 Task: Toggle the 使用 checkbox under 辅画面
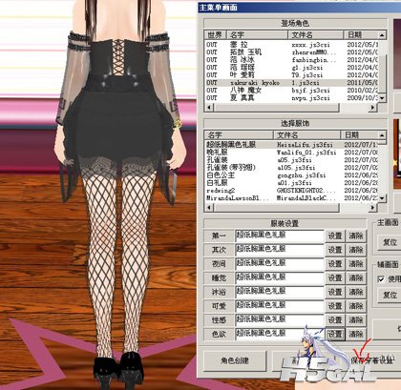(x=381, y=279)
